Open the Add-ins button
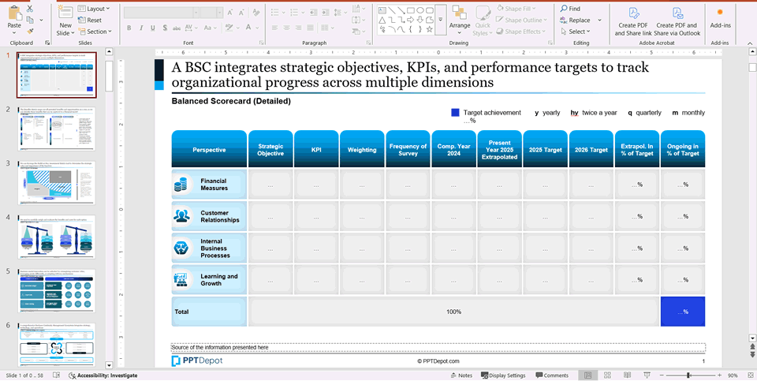 tap(720, 17)
